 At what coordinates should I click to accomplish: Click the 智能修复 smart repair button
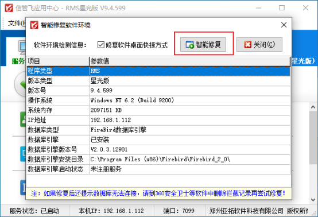click(203, 44)
